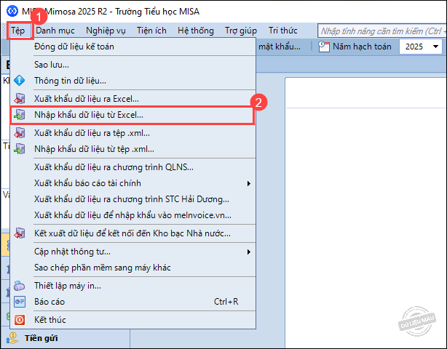The width and height of the screenshot is (447, 349).
Task: Choose Kết thúc to exit program
Action: tap(132, 320)
